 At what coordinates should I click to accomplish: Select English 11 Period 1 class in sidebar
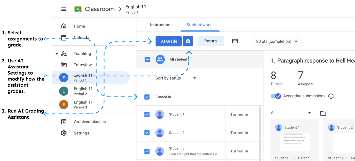pyautogui.click(x=91, y=78)
